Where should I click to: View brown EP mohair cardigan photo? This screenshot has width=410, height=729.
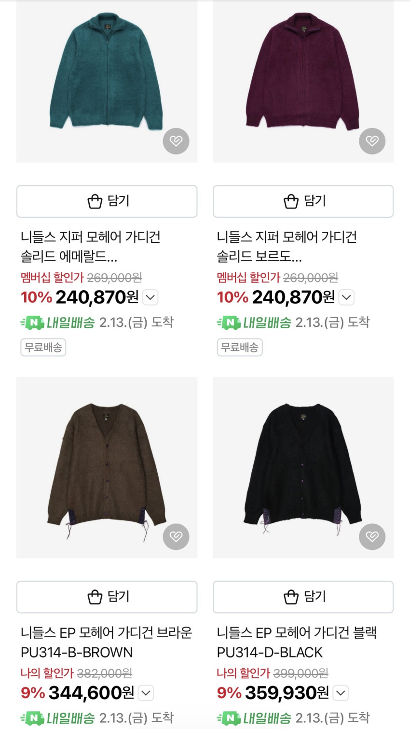tap(107, 466)
